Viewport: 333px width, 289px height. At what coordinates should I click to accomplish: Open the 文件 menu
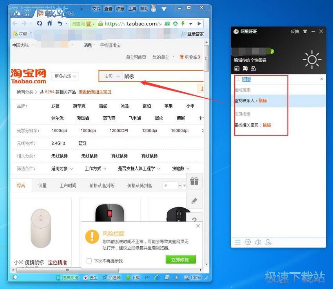[x=96, y=9]
